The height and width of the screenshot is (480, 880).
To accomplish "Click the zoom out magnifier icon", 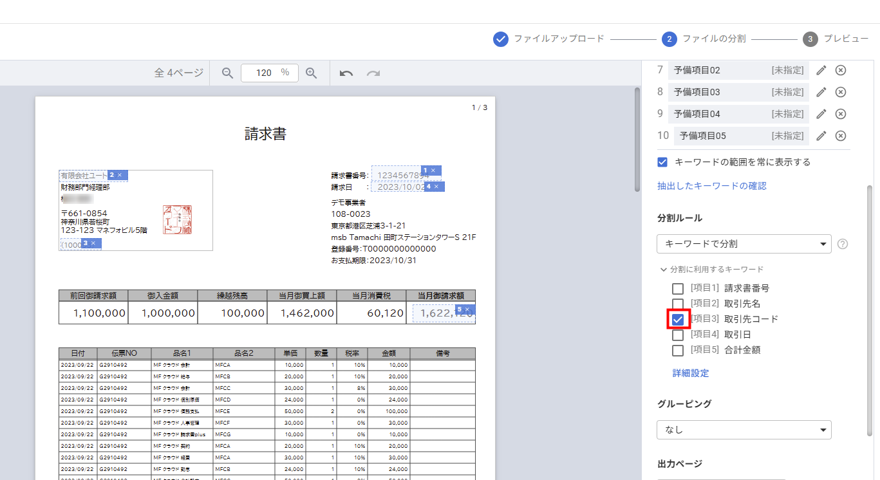I will [x=227, y=73].
